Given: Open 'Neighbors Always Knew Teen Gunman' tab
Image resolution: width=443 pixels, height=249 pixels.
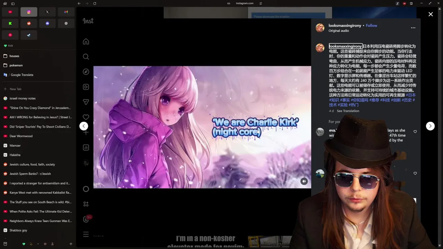Looking at the screenshot, I should 37,221.
